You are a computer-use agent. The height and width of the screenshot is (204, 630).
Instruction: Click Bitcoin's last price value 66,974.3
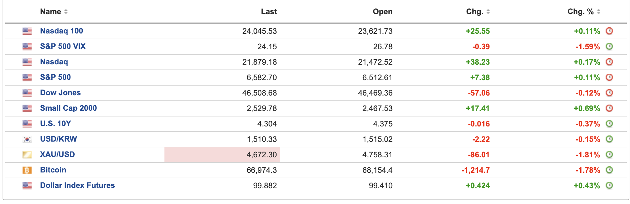pos(262,170)
